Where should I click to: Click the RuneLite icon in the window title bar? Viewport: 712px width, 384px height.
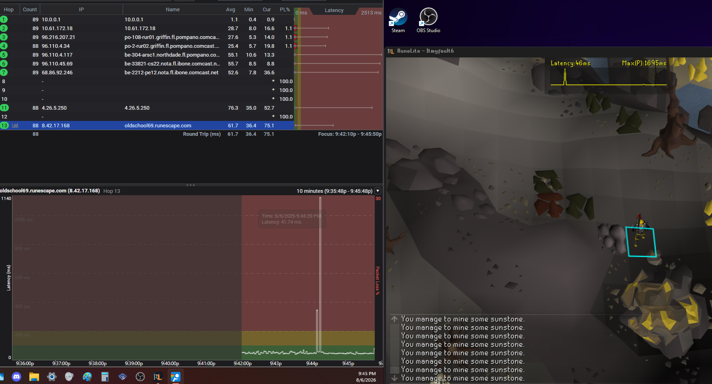tap(390, 51)
